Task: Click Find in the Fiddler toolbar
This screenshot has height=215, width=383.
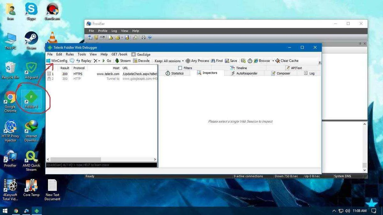Action: tap(217, 61)
